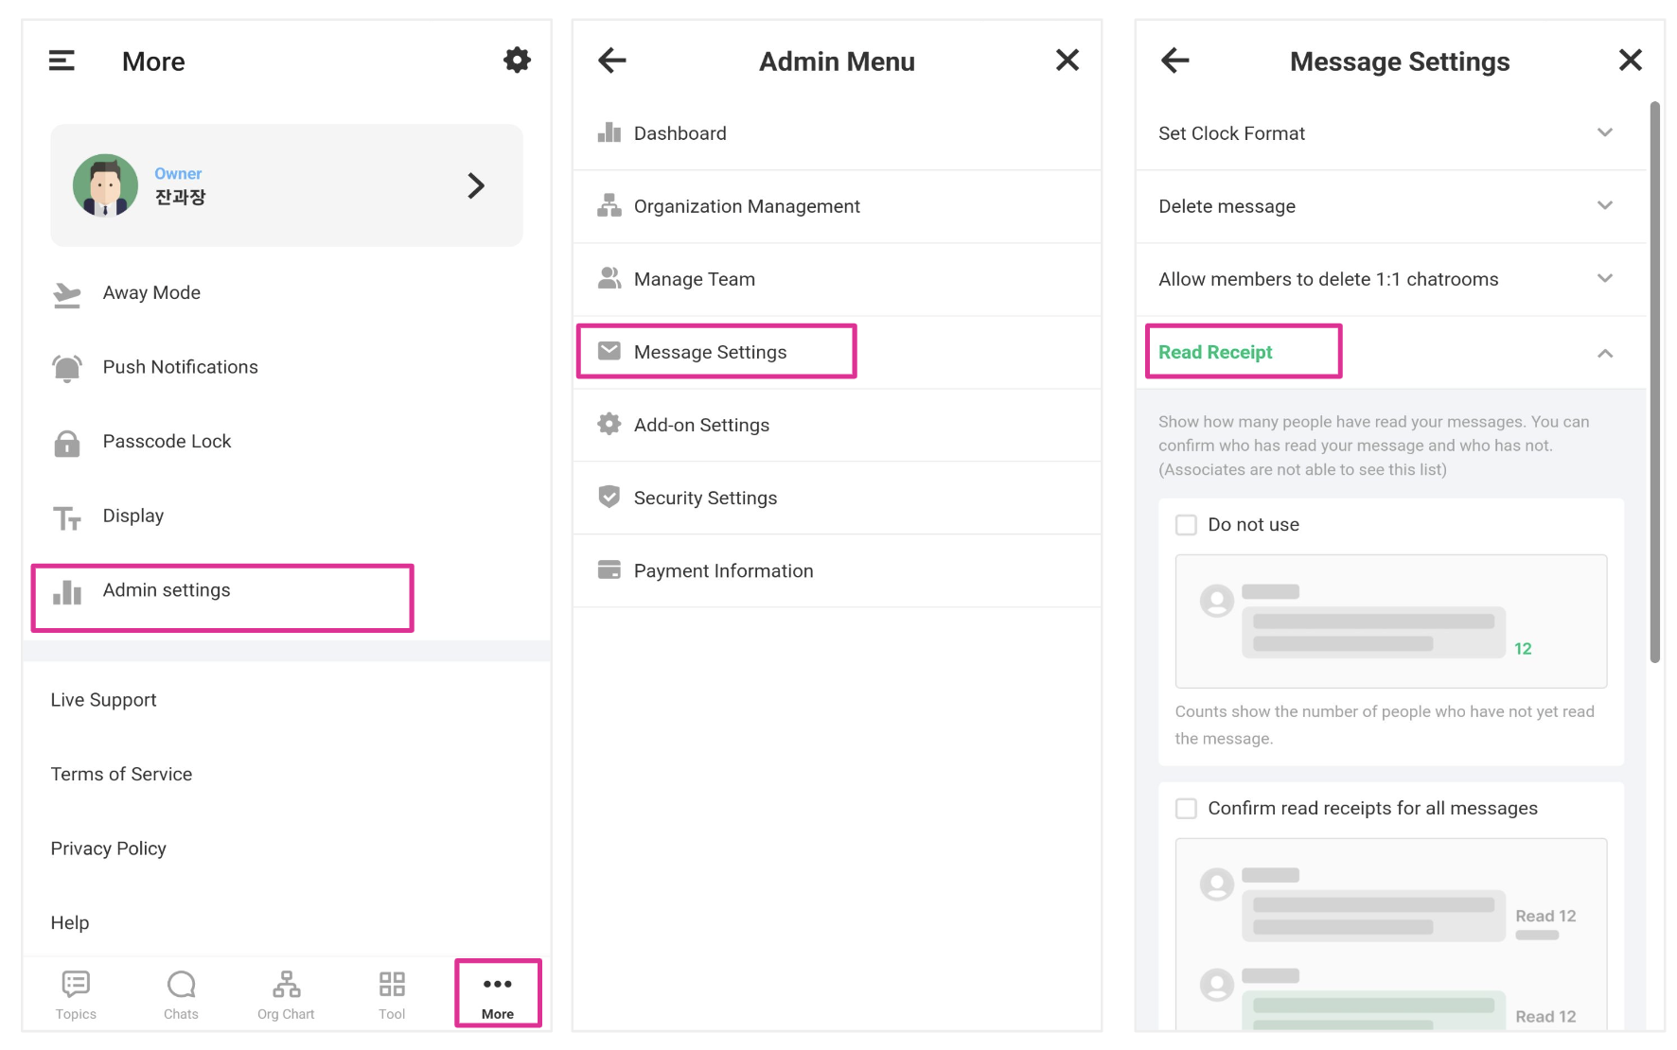Expand 'Allow members to delete 1:1 chatrooms'

1604,279
